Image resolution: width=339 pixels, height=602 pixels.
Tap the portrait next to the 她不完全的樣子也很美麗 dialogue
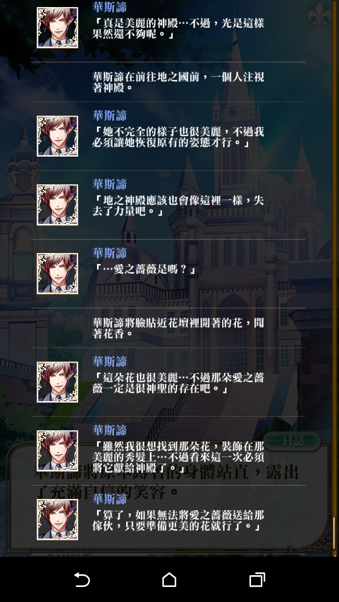click(x=57, y=136)
